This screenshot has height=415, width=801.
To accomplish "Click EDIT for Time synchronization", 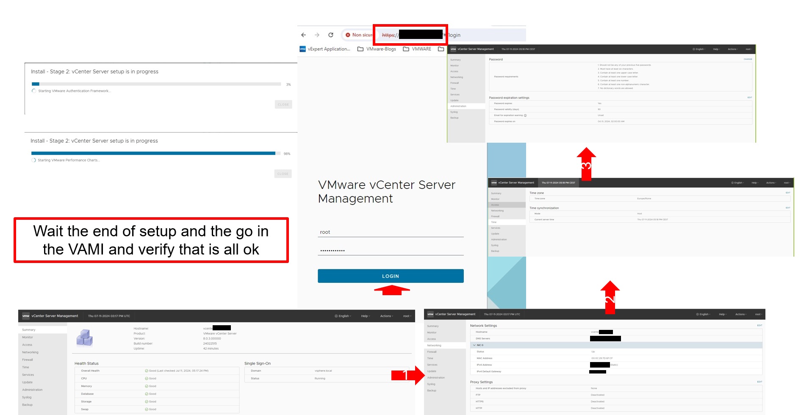I will (x=788, y=208).
